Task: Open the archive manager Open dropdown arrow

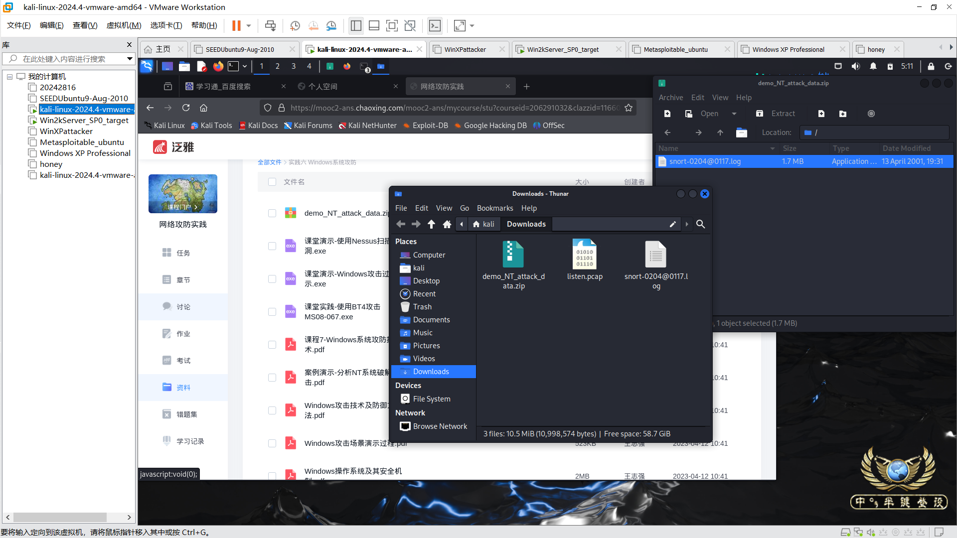Action: (734, 114)
